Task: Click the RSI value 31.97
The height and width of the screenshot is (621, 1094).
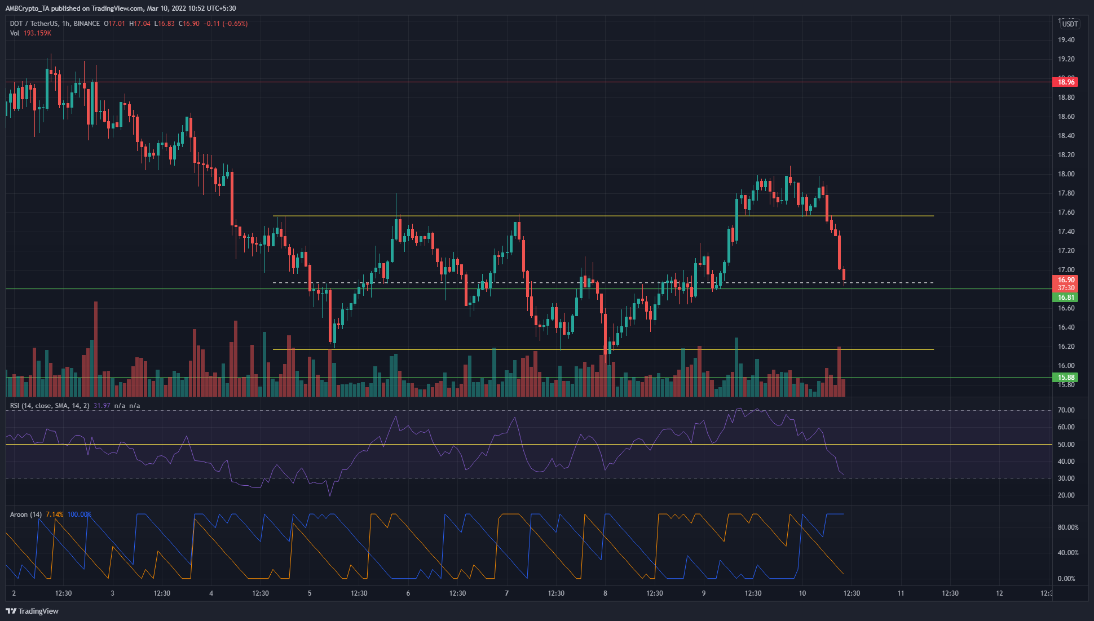Action: click(x=102, y=406)
